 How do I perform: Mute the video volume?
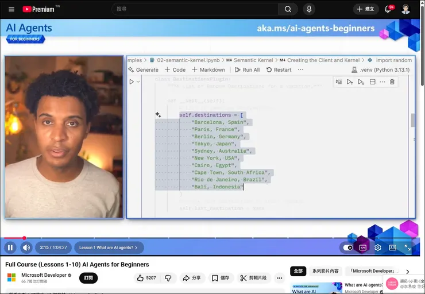pos(26,247)
